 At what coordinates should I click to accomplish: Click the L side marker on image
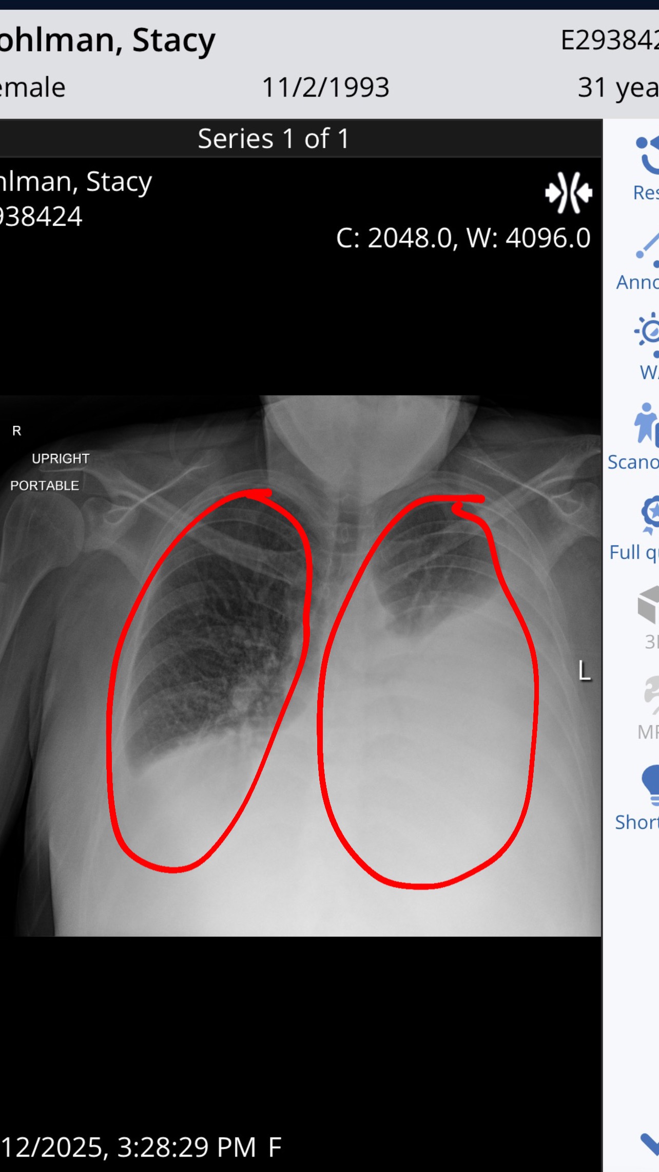585,671
